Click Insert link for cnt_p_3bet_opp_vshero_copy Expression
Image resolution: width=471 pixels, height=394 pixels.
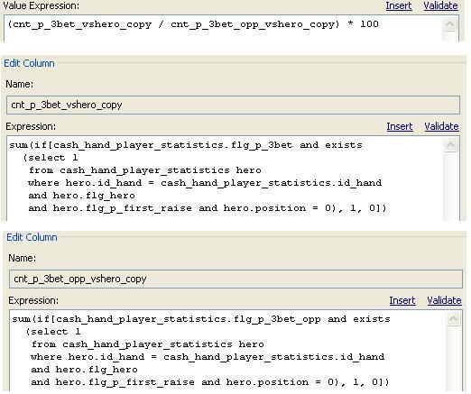[402, 300]
